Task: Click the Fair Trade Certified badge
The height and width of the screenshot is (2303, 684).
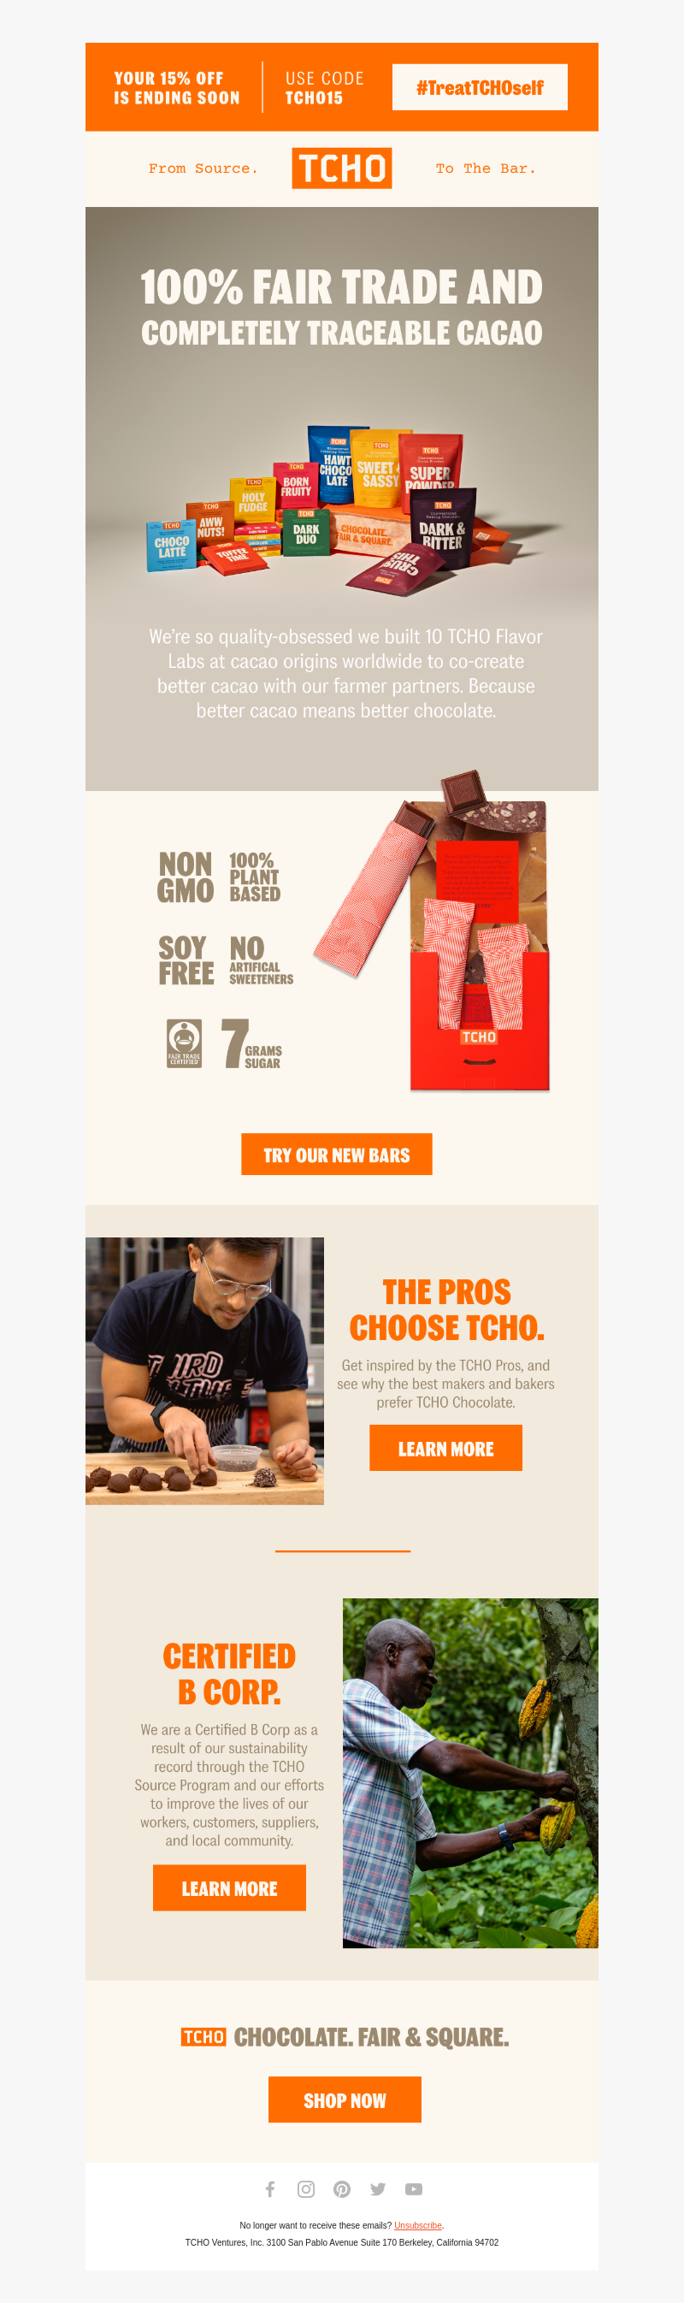Action: pos(184,1043)
